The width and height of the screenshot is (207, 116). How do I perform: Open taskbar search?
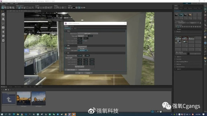pos(6,115)
